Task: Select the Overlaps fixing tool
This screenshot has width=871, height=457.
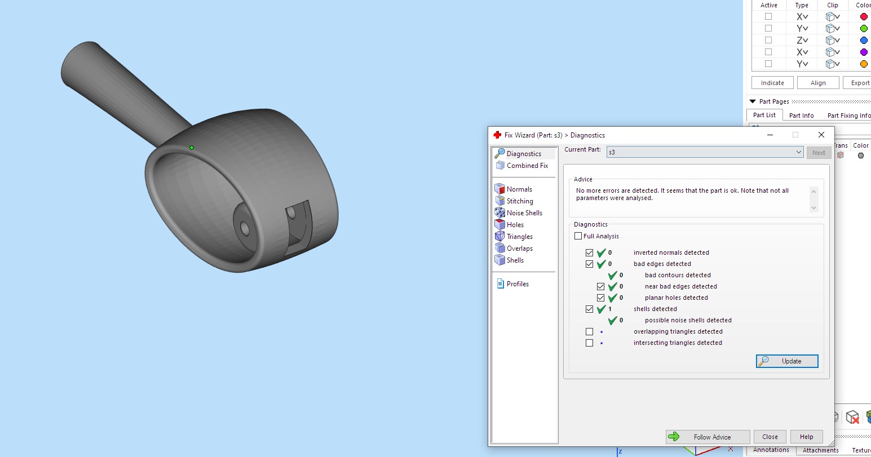Action: pyautogui.click(x=514, y=249)
